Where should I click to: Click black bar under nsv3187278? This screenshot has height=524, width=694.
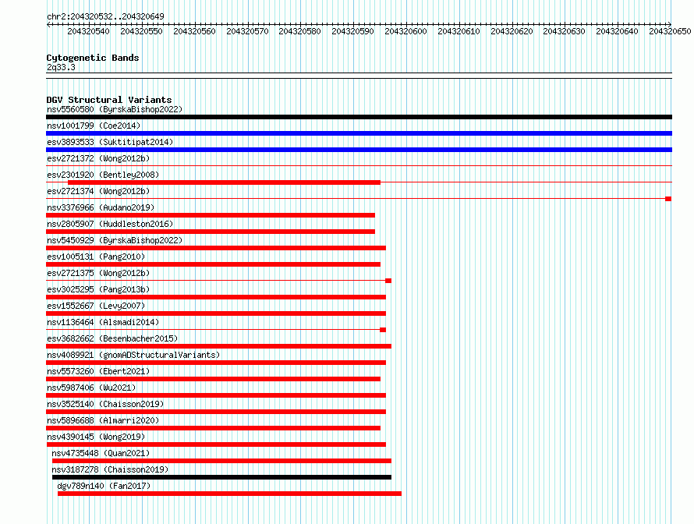click(x=221, y=477)
